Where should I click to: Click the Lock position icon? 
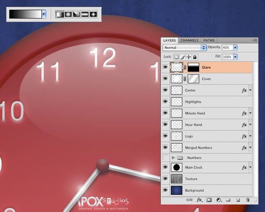pos(189,57)
